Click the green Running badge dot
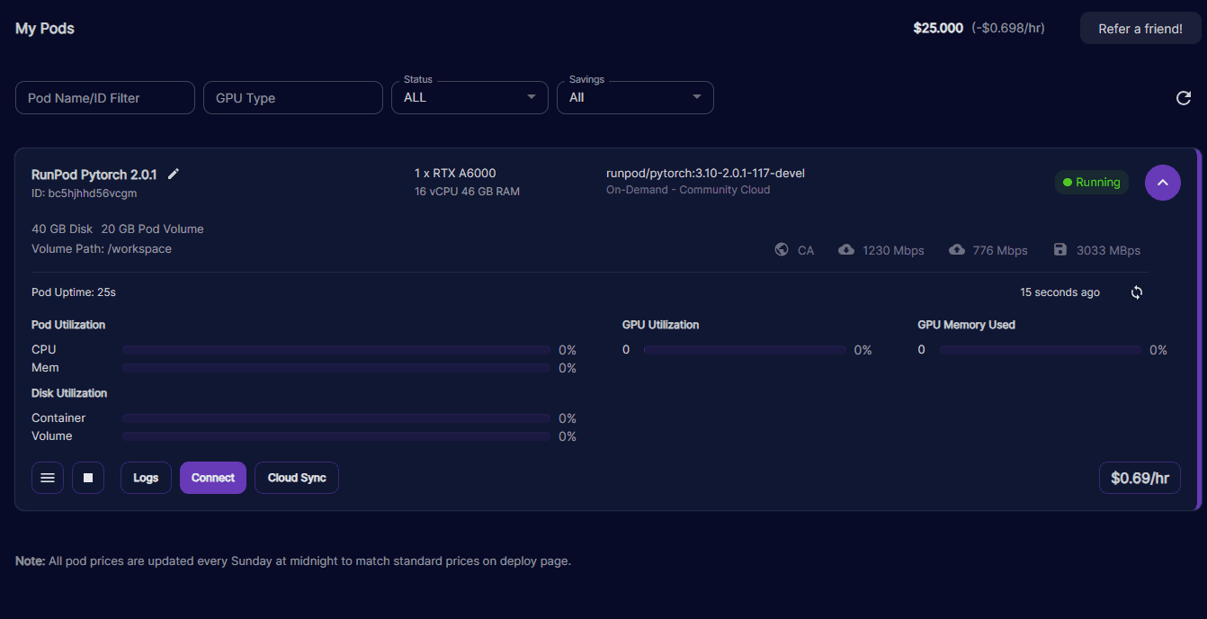Screen dimensions: 1207x619 click(1069, 182)
